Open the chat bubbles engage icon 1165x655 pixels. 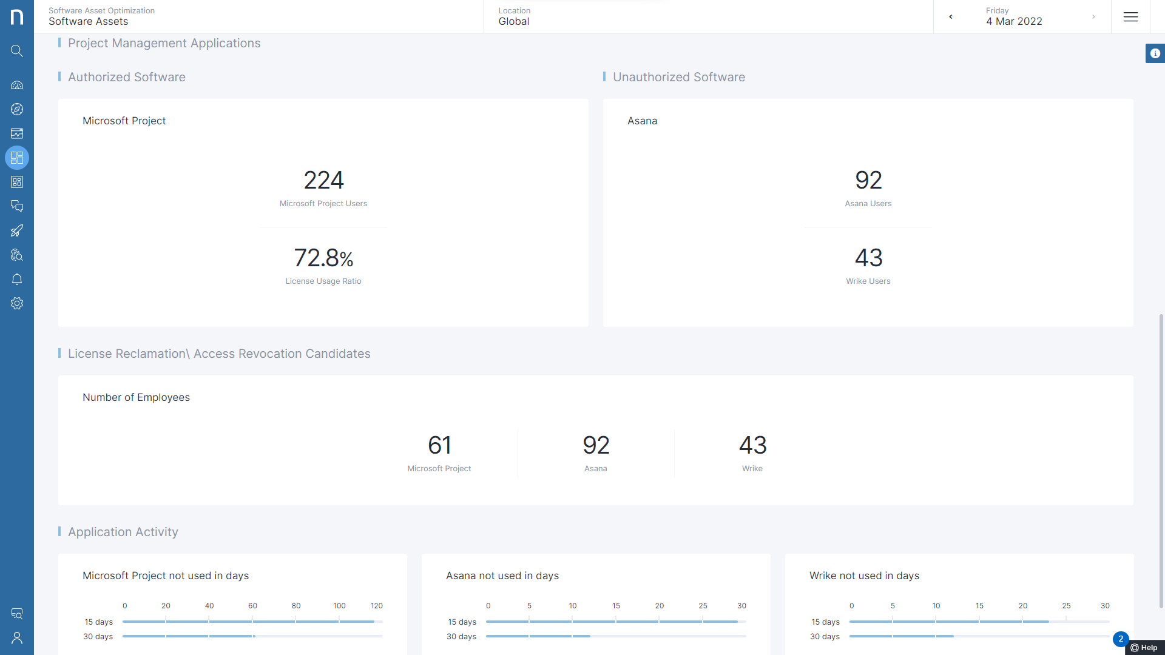(x=17, y=206)
